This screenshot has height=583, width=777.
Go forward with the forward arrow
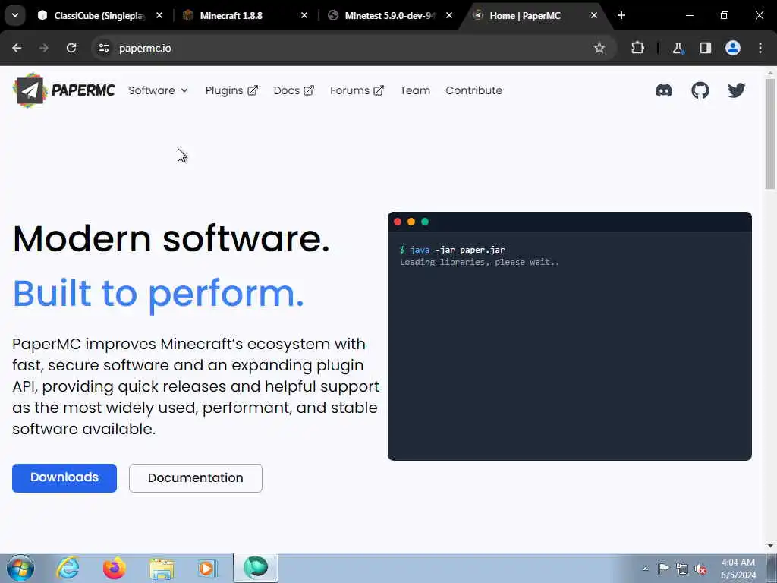[44, 48]
